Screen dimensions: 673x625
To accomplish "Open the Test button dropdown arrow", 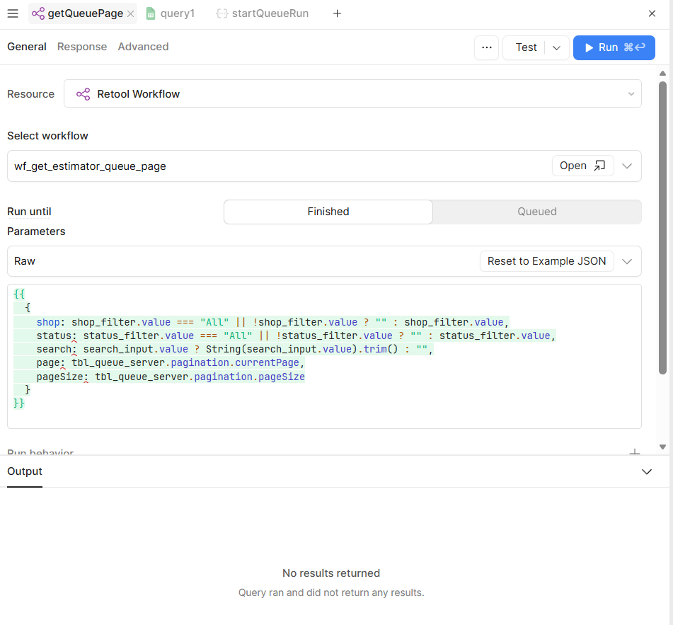I will [556, 47].
